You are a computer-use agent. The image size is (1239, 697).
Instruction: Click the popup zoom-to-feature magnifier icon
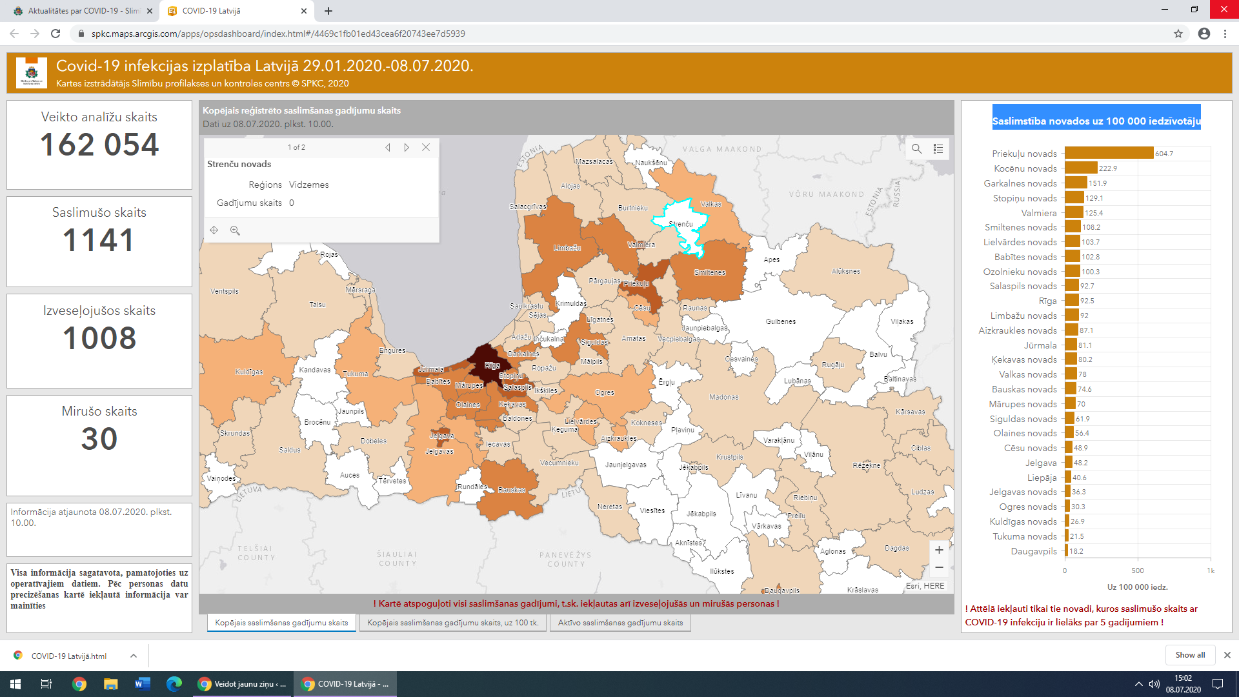point(235,230)
